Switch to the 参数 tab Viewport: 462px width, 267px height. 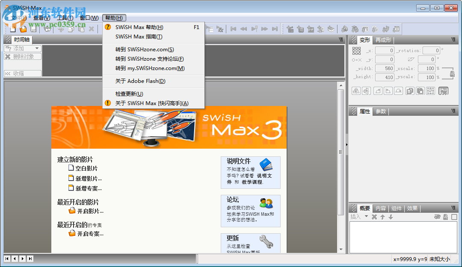point(380,111)
